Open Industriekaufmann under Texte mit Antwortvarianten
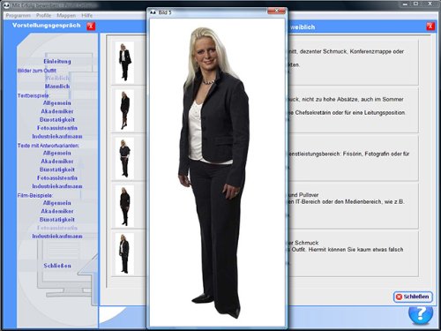The image size is (441, 331). pyautogui.click(x=57, y=186)
